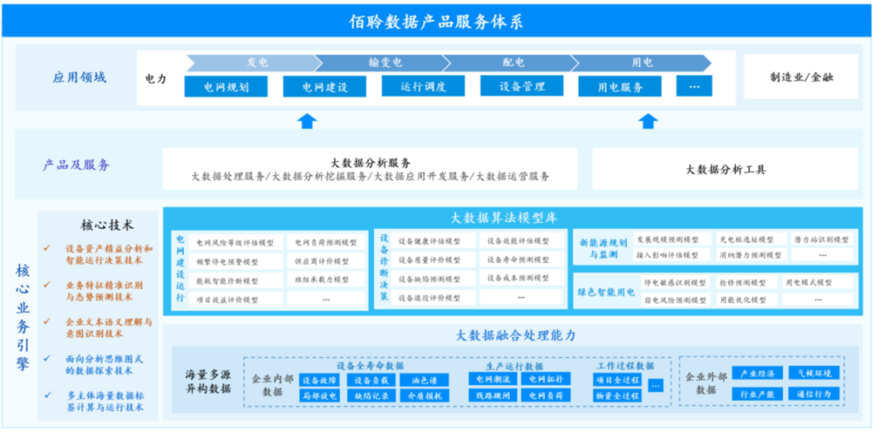Click the ellipsis box after 用电服务
Viewport: 878px width, 432px height.
coord(694,86)
